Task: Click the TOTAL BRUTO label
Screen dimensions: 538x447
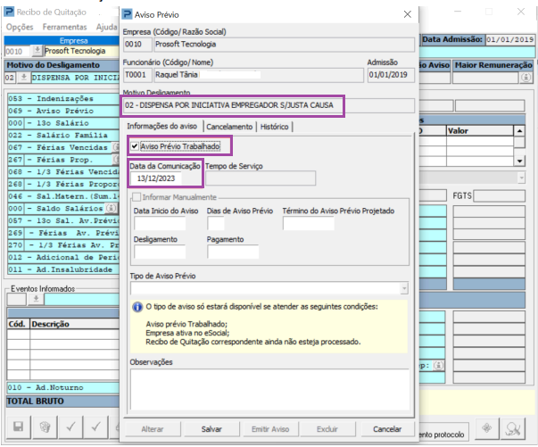Action: 36,401
